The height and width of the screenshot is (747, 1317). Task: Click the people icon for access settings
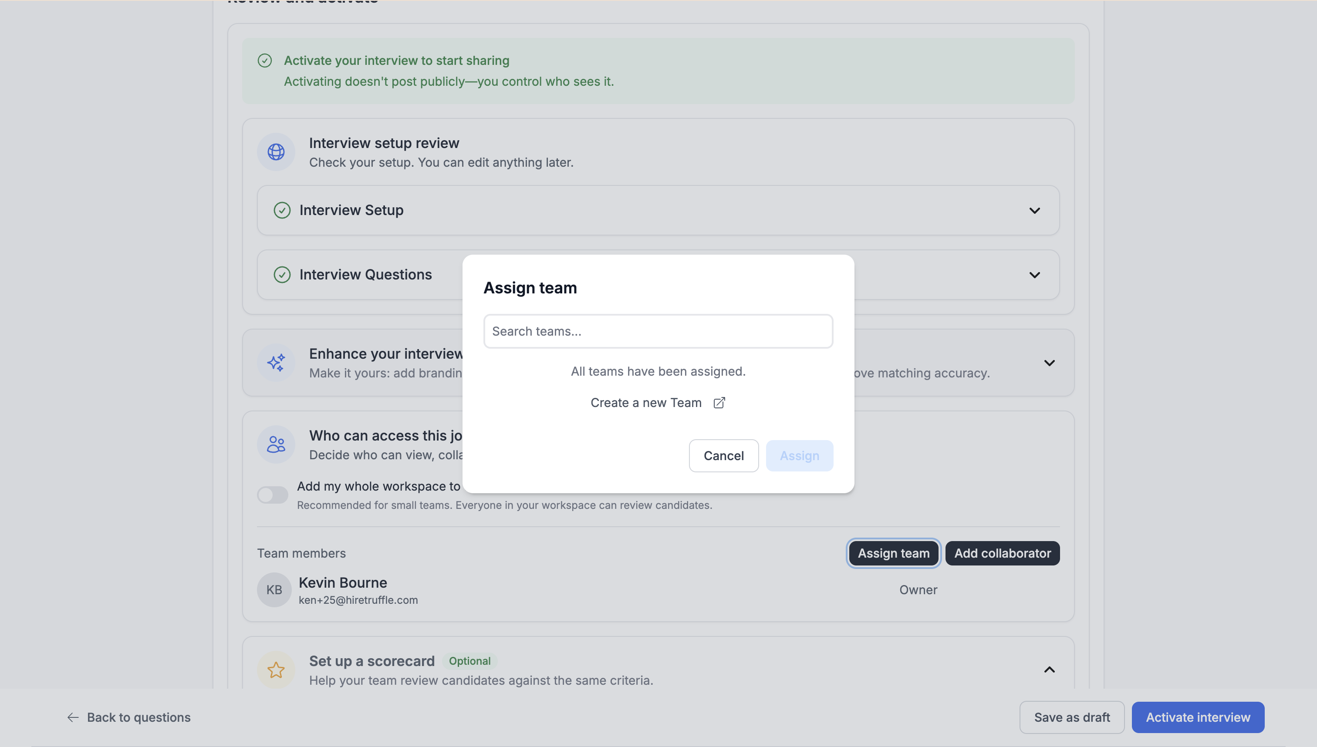(x=276, y=444)
